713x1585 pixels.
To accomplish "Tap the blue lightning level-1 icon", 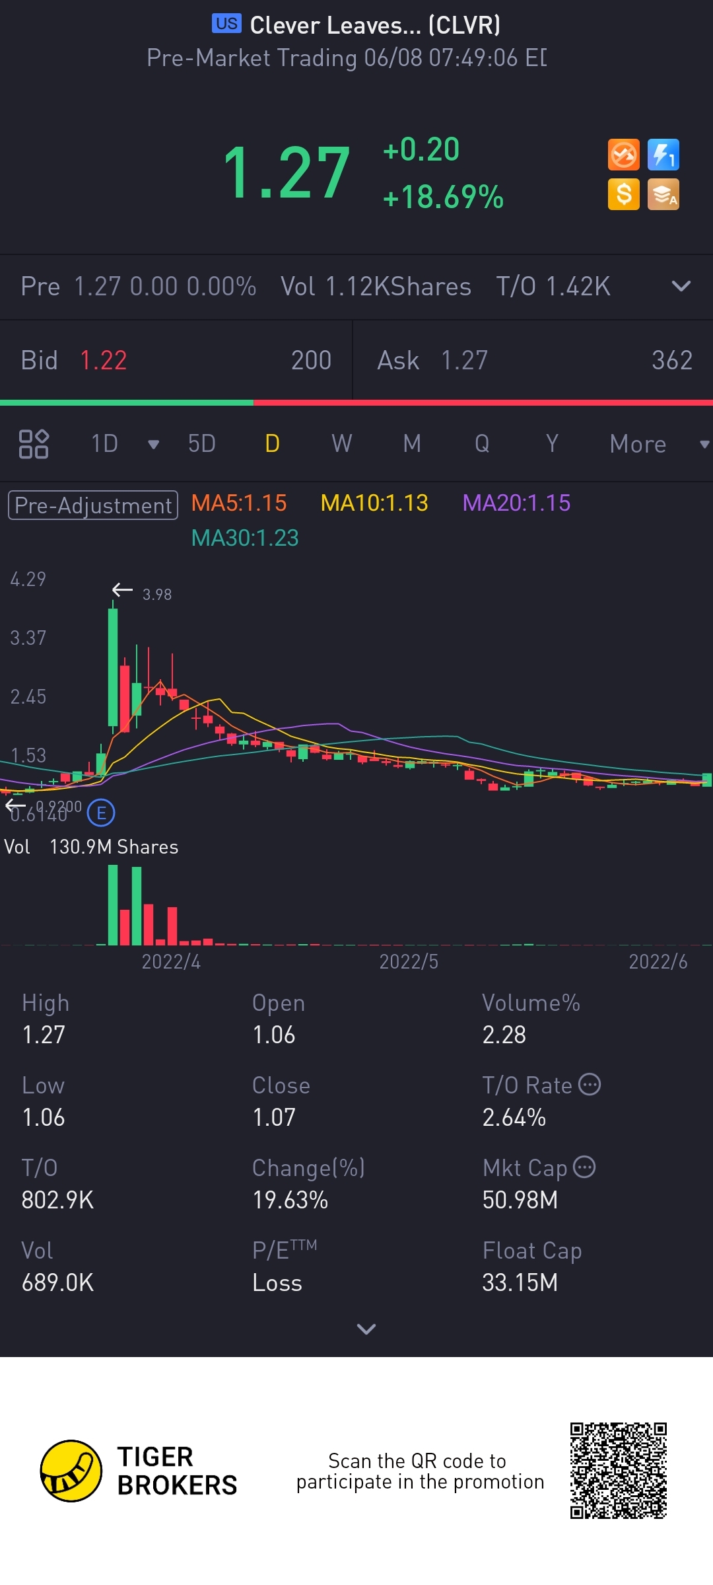I will 663,155.
